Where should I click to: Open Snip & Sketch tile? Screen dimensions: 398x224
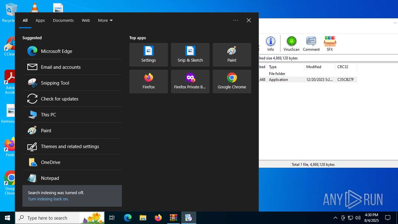point(190,55)
